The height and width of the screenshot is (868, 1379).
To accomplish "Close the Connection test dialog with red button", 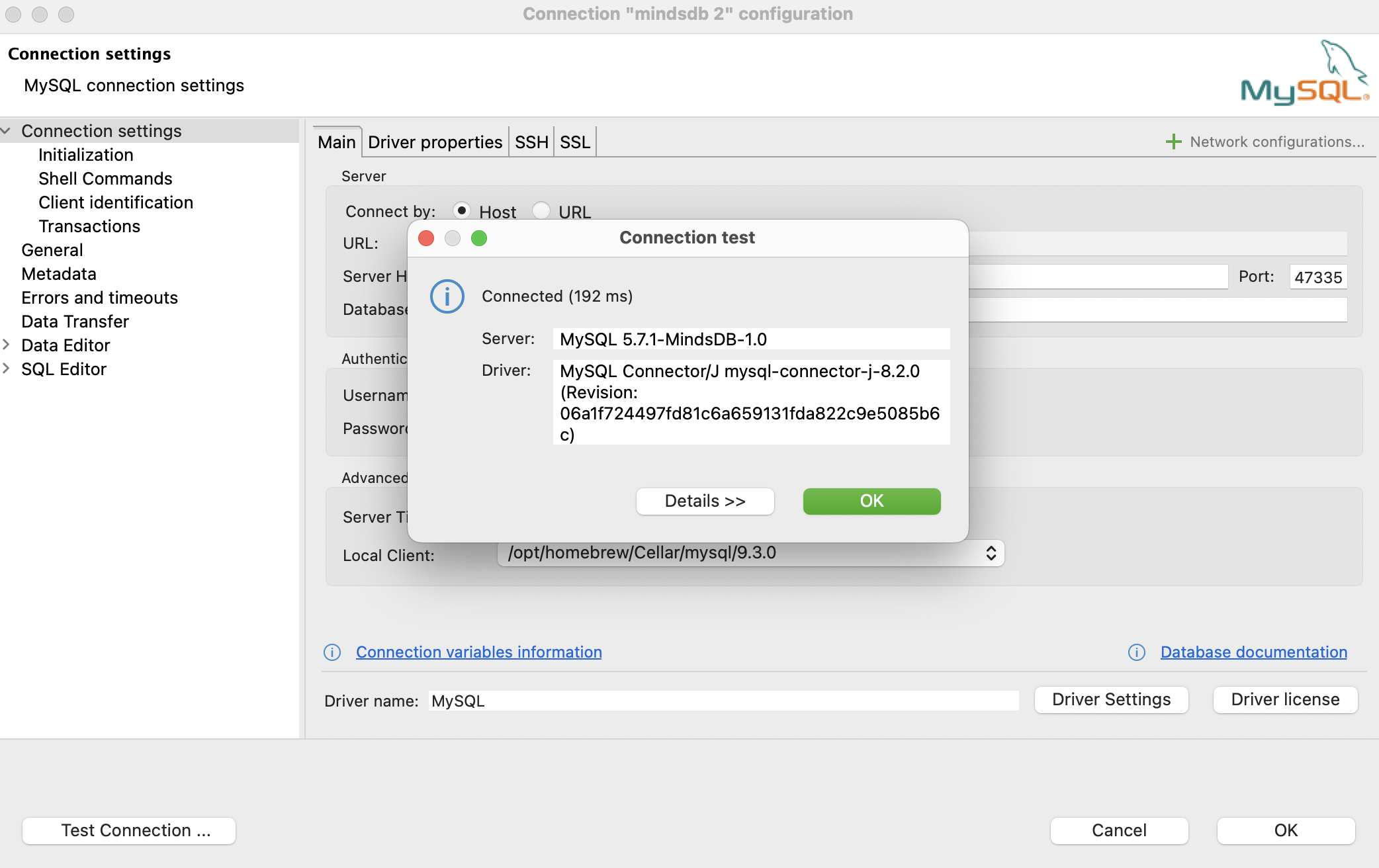I will pyautogui.click(x=426, y=238).
